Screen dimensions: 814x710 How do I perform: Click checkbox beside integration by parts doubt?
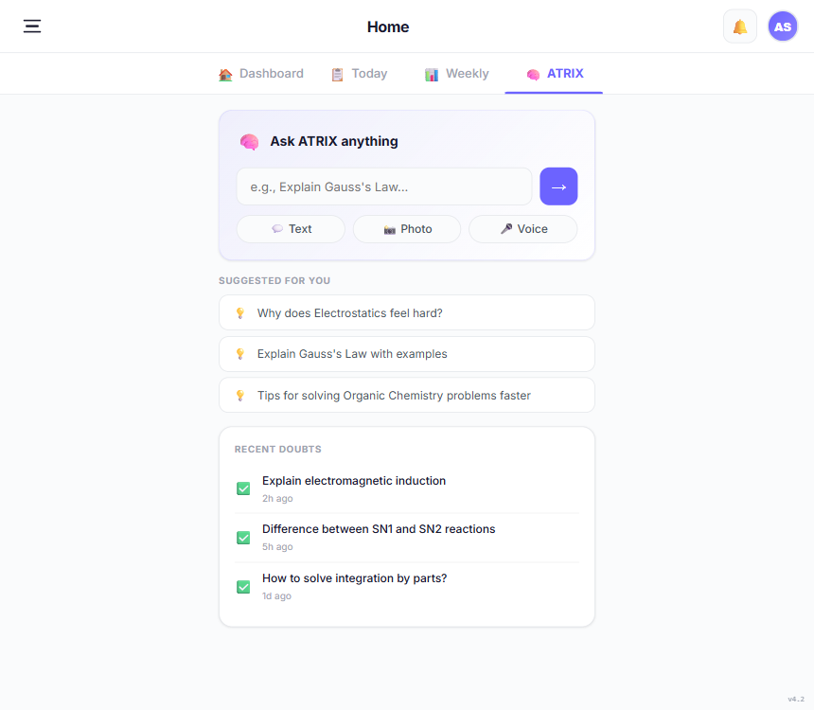[243, 587]
